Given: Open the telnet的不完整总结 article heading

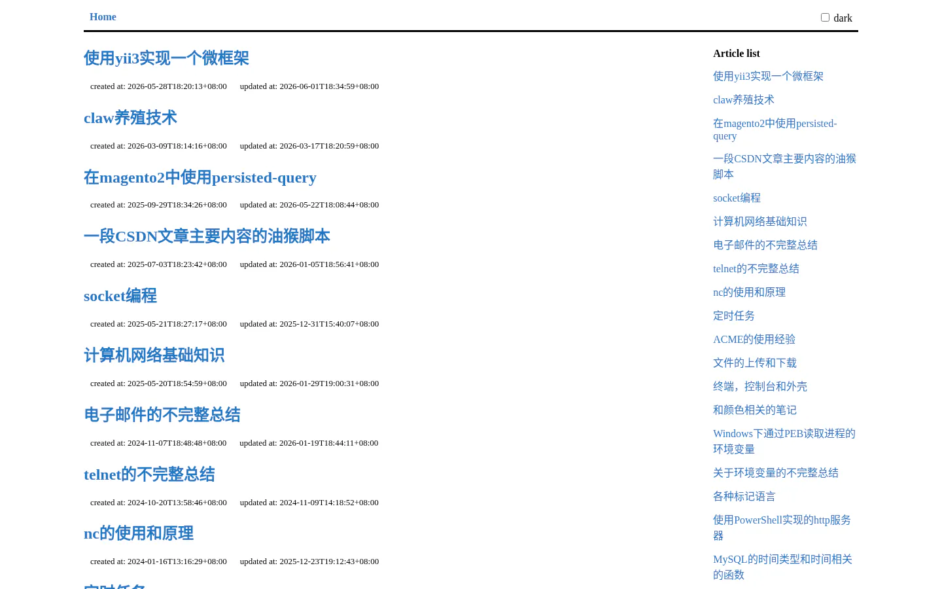Looking at the screenshot, I should pyautogui.click(x=149, y=474).
